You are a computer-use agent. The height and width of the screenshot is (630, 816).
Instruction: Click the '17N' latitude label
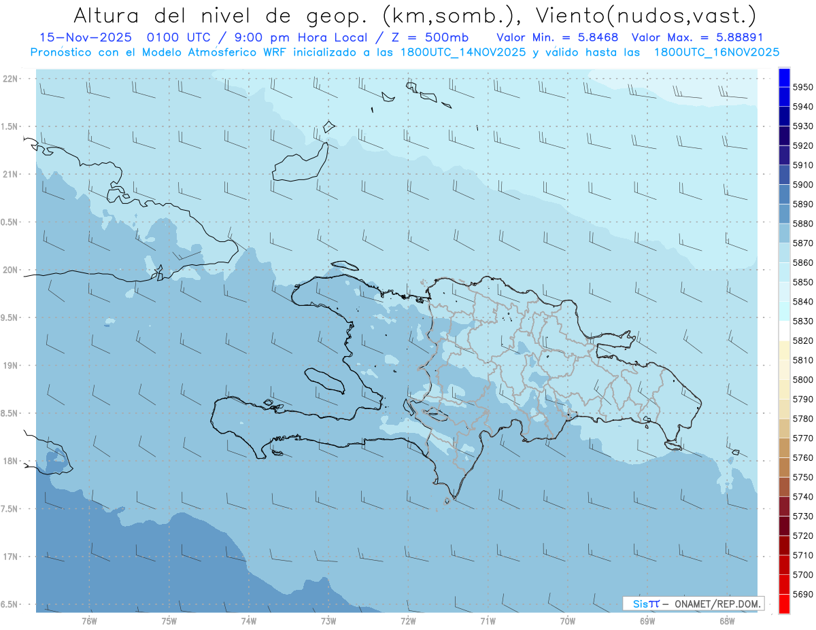click(12, 557)
